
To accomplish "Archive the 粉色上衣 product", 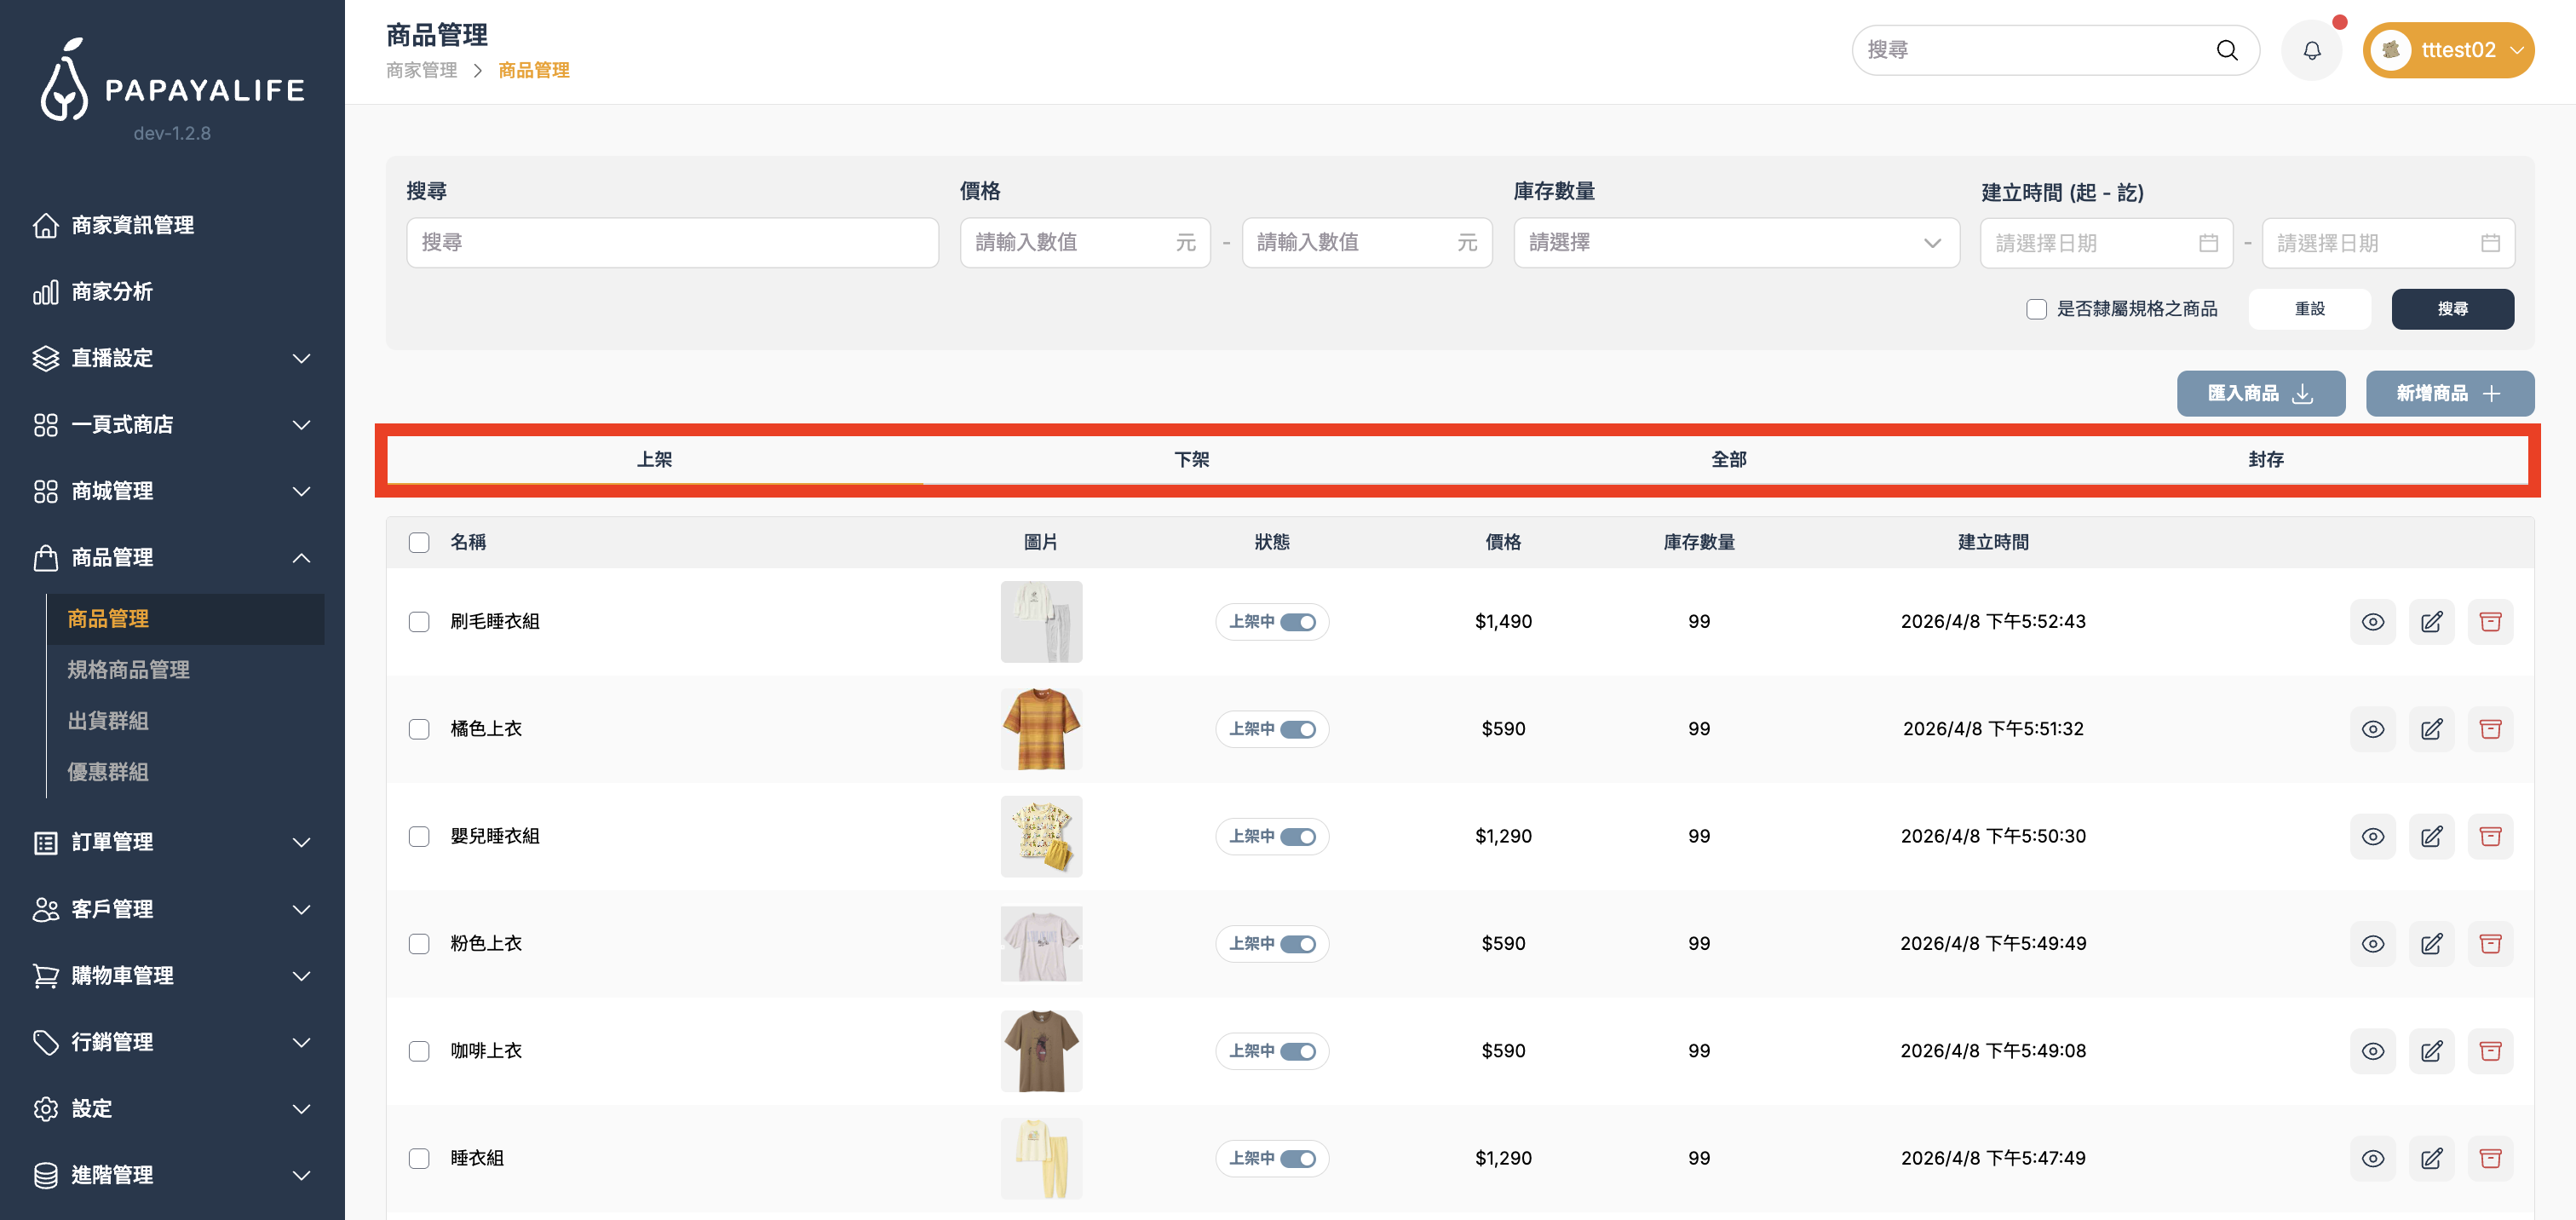I will tap(2489, 944).
